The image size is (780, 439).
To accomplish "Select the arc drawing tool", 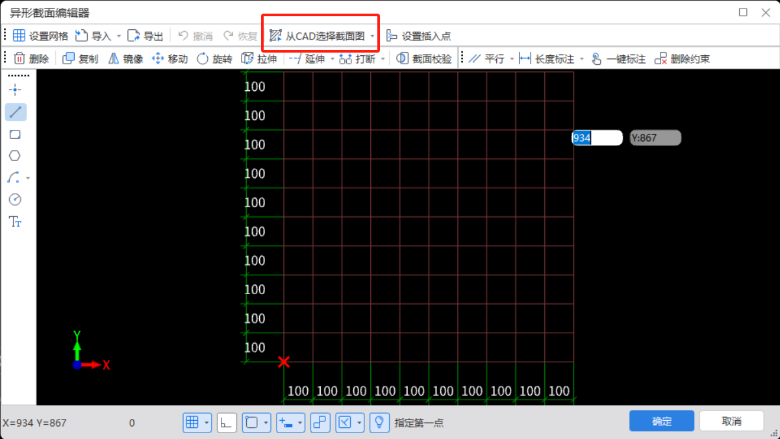I will click(14, 177).
